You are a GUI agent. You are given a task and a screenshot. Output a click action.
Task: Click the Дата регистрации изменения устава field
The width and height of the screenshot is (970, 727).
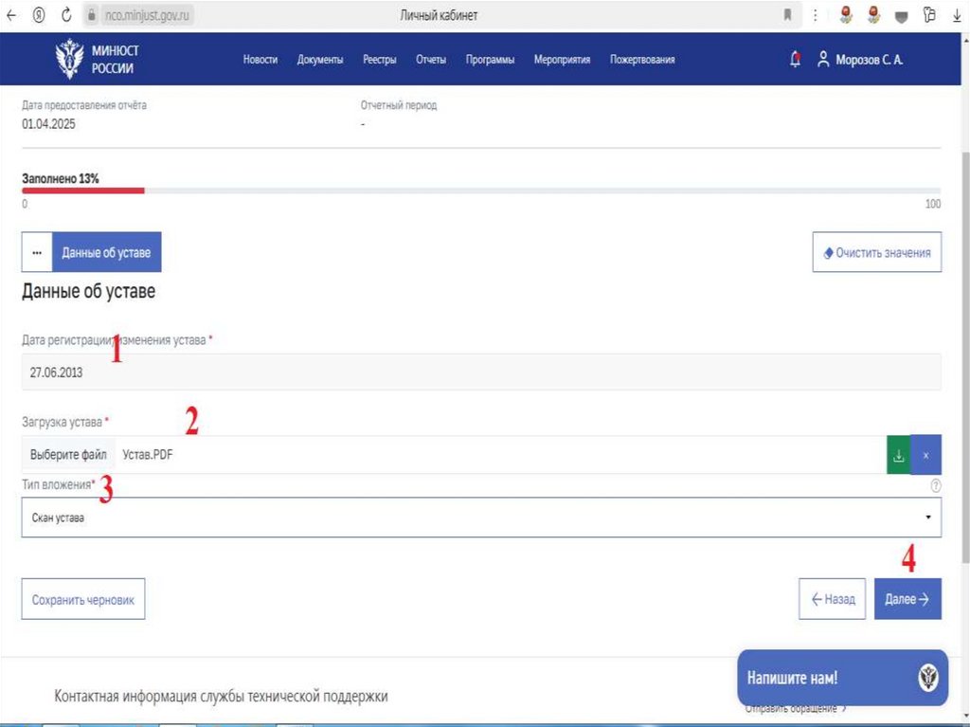pyautogui.click(x=481, y=373)
